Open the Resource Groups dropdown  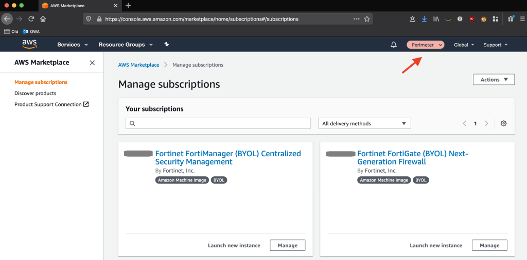126,45
